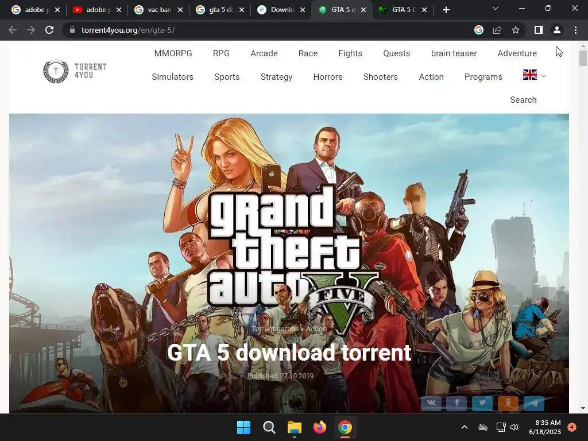Open the Quests category
Screen dimensions: 588x441
(x=396, y=53)
